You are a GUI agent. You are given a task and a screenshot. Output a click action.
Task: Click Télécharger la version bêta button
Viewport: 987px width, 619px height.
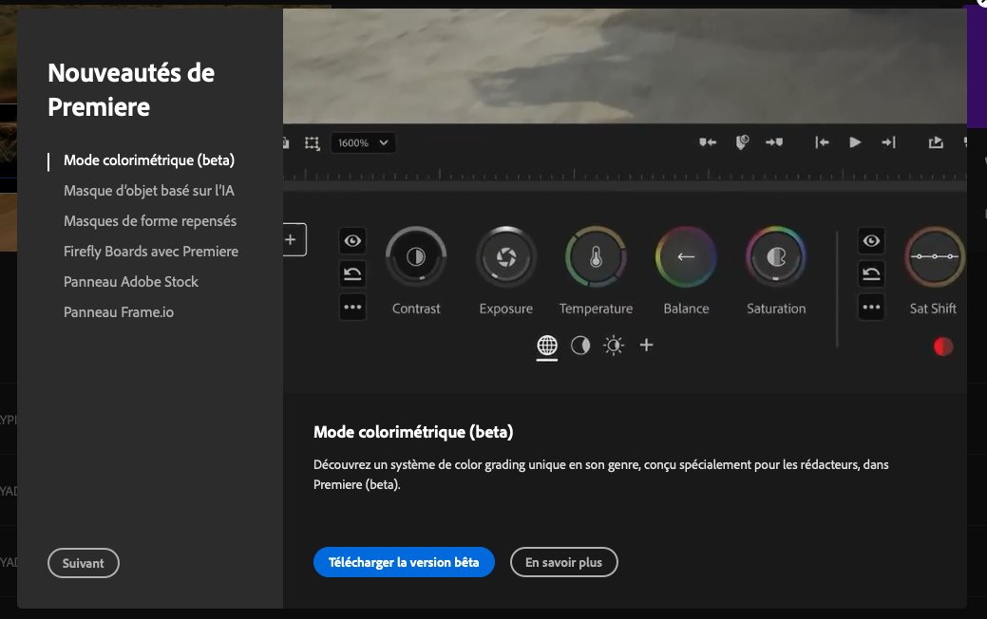coord(404,562)
